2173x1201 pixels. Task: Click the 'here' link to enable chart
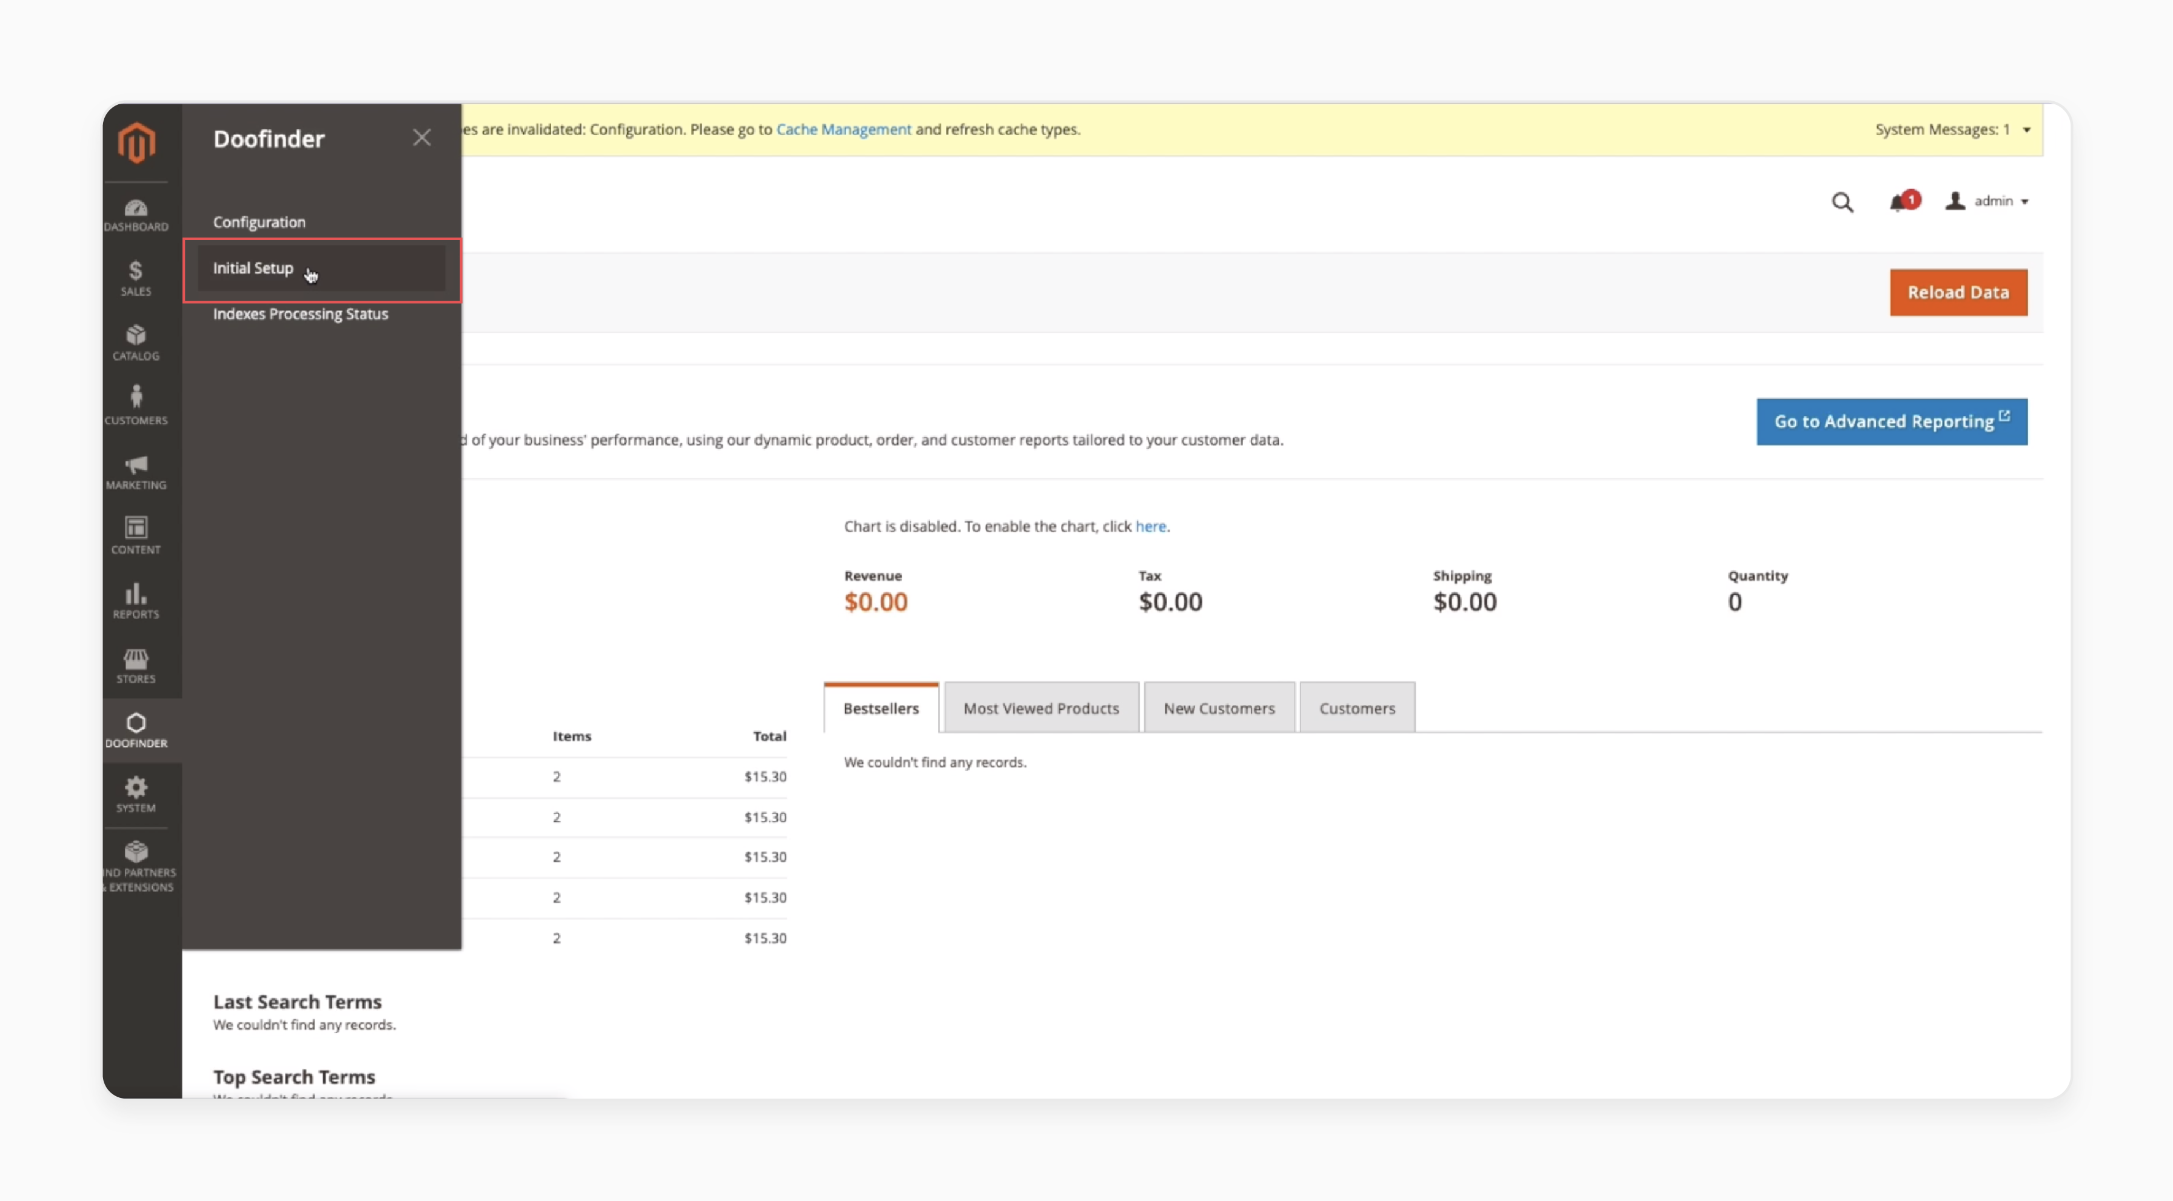point(1150,526)
